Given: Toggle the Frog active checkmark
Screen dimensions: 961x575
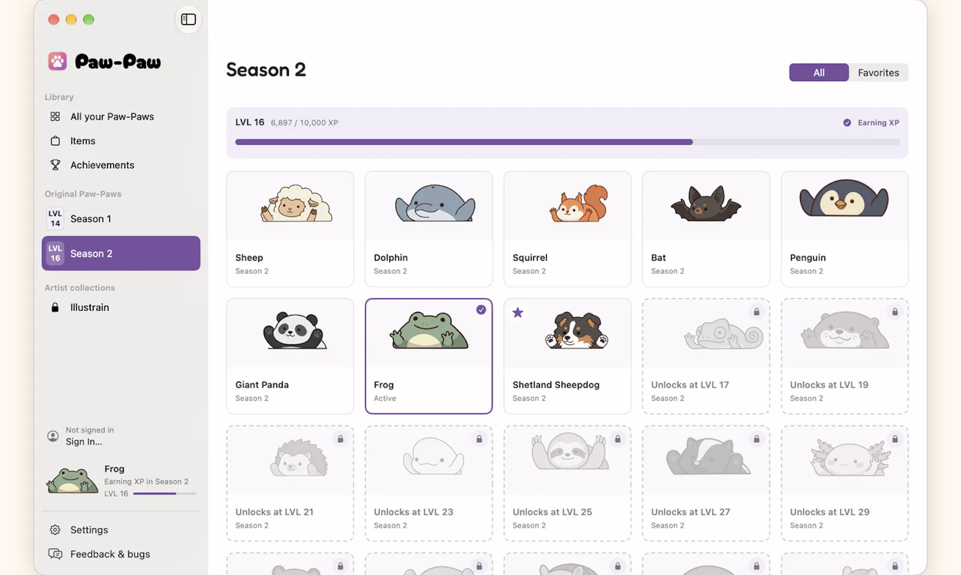Looking at the screenshot, I should (481, 310).
